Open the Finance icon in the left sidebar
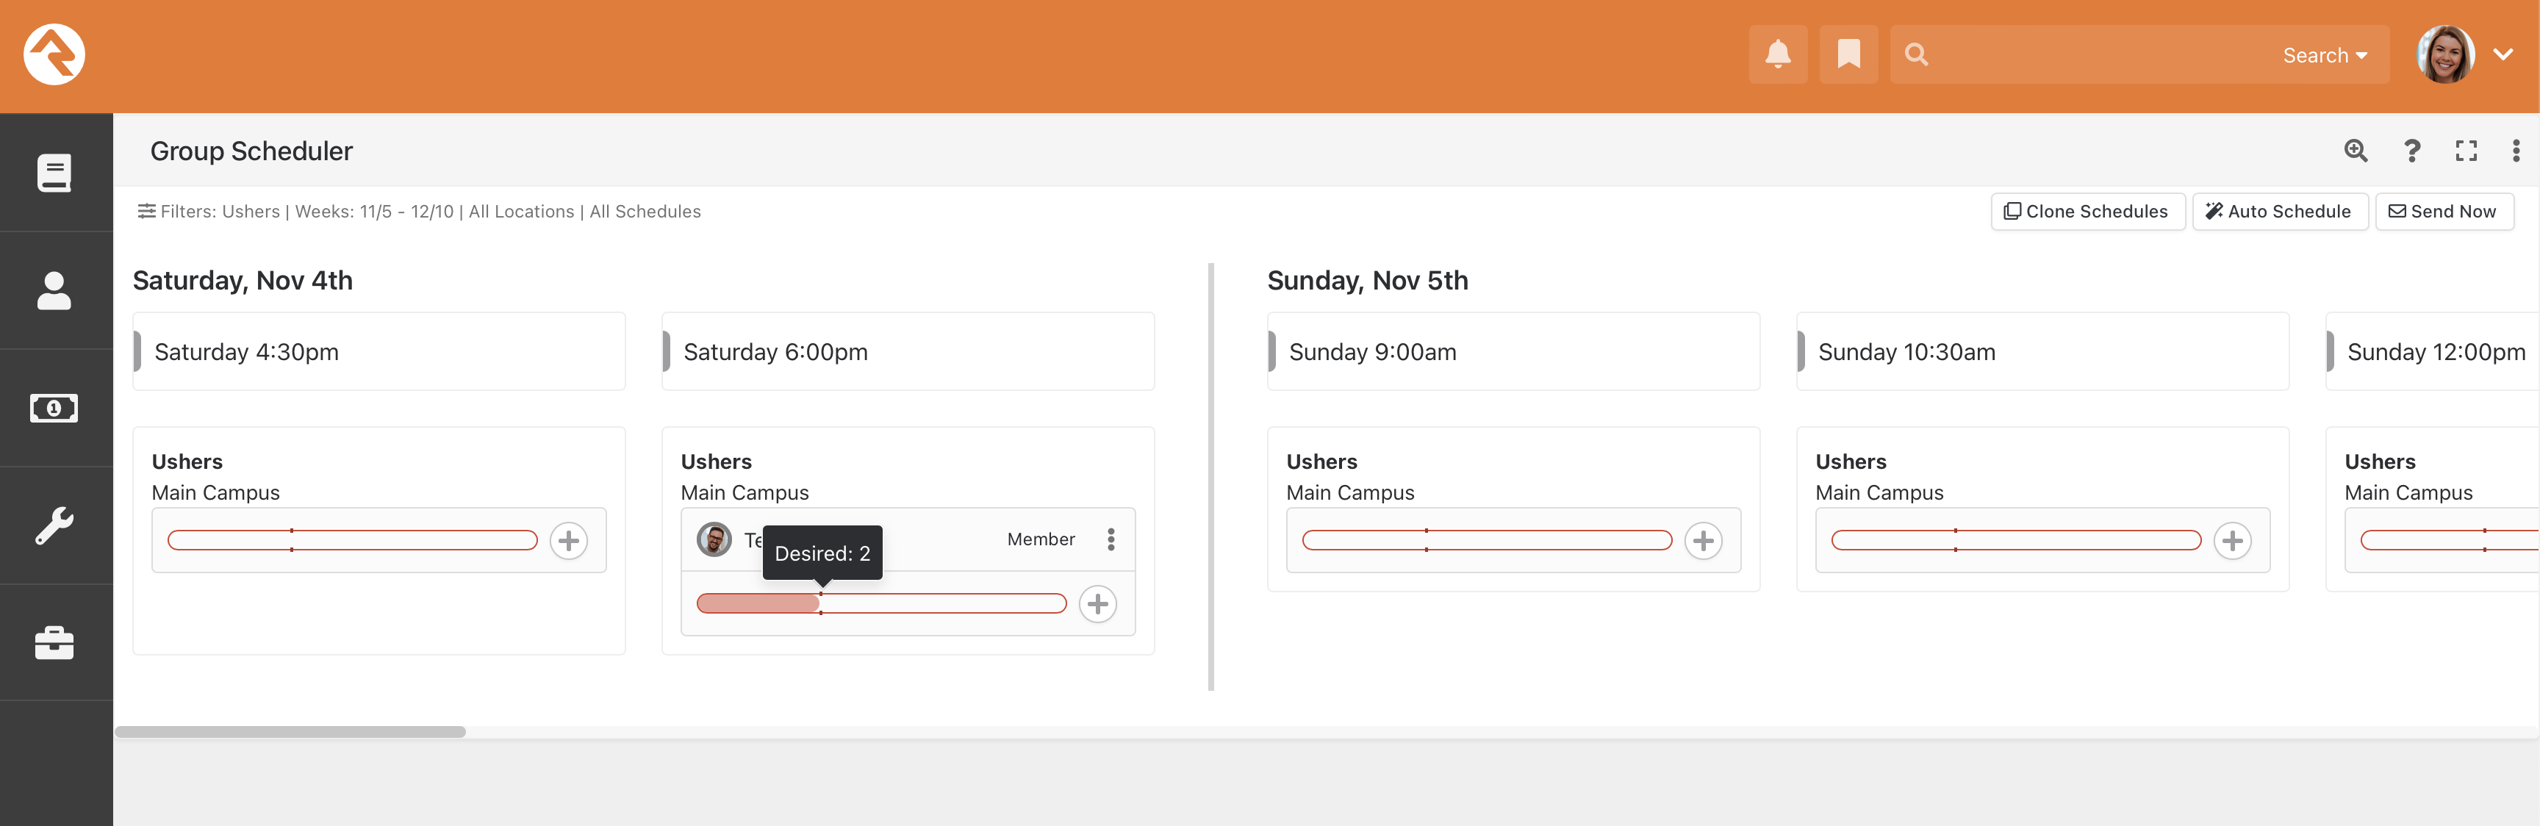Image resolution: width=2540 pixels, height=826 pixels. point(54,407)
